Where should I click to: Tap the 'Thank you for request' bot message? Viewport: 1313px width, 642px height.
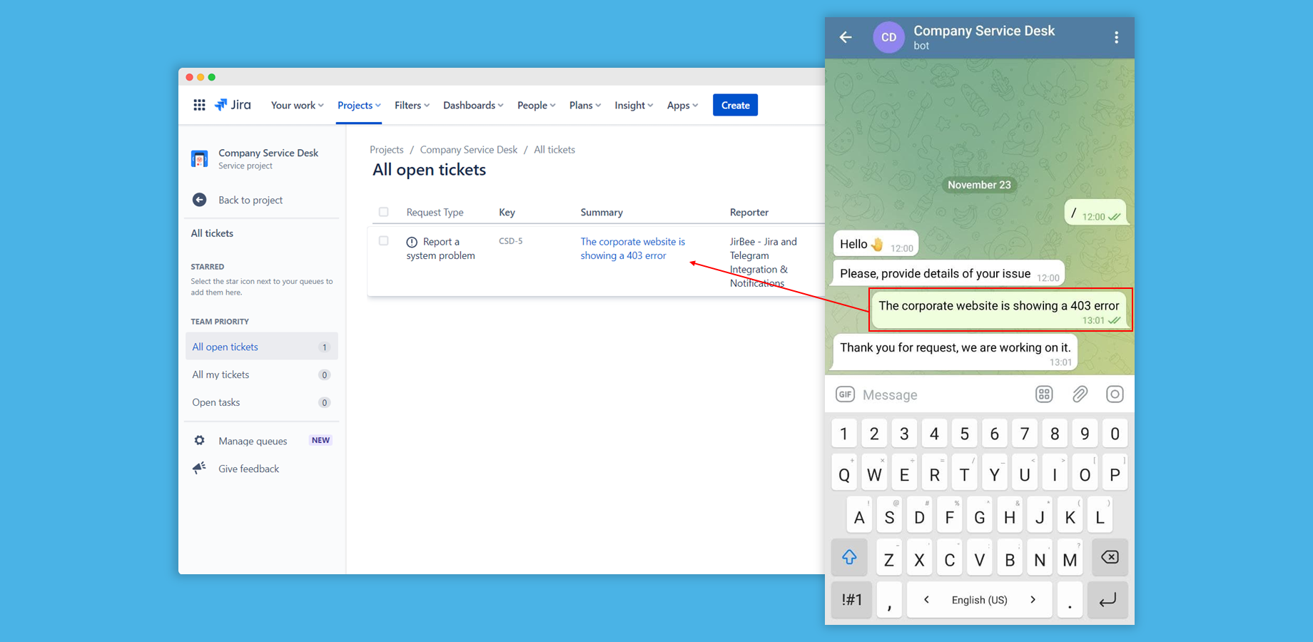point(955,352)
